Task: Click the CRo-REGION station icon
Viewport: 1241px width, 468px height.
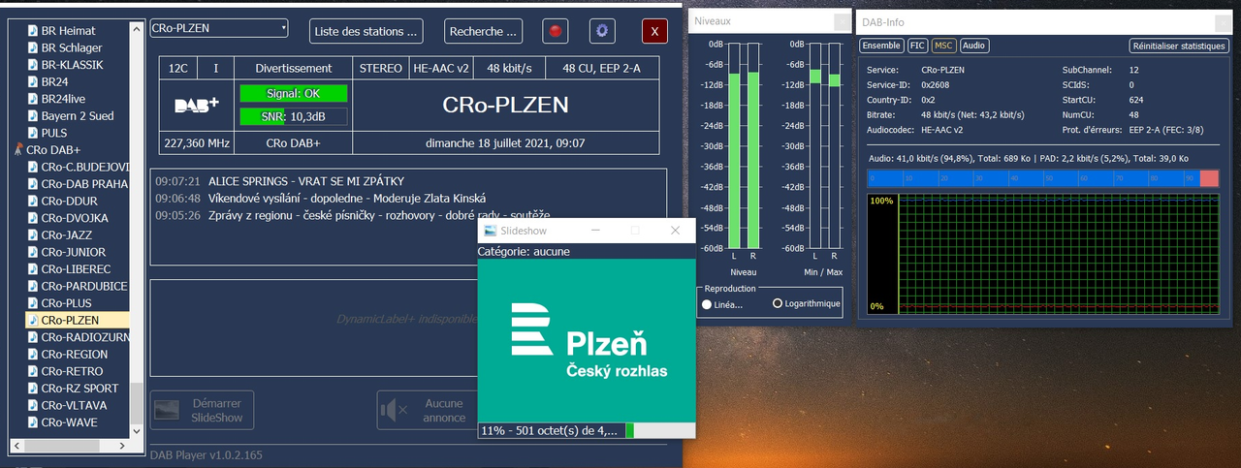Action: (33, 355)
